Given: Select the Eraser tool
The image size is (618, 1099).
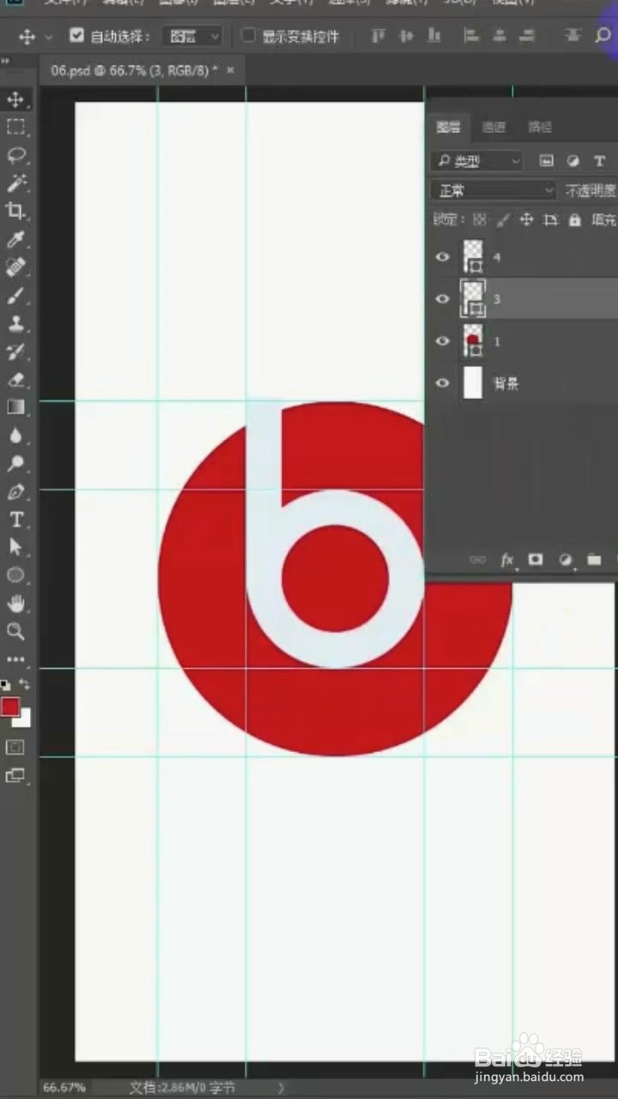Looking at the screenshot, I should 15,379.
